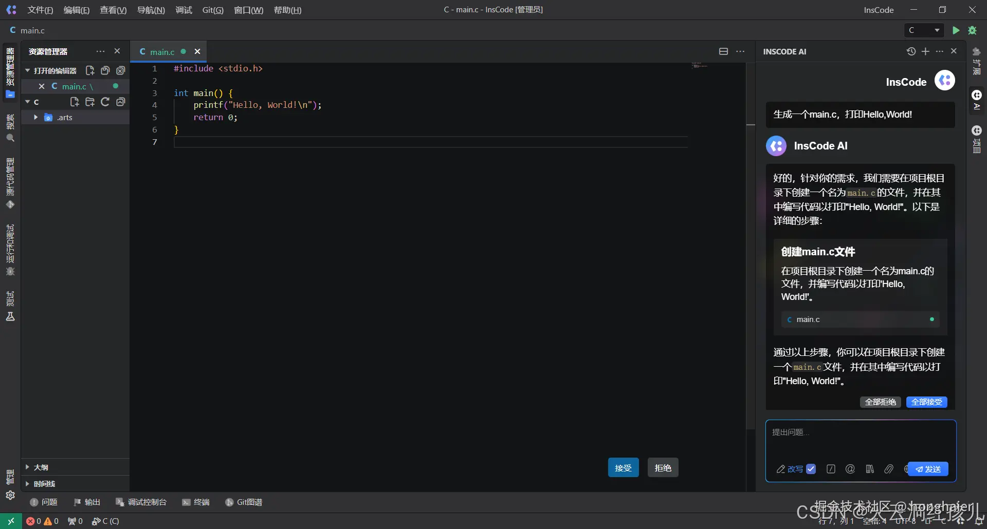The height and width of the screenshot is (529, 987).
Task: Attach a file with the paperclip icon
Action: 889,469
